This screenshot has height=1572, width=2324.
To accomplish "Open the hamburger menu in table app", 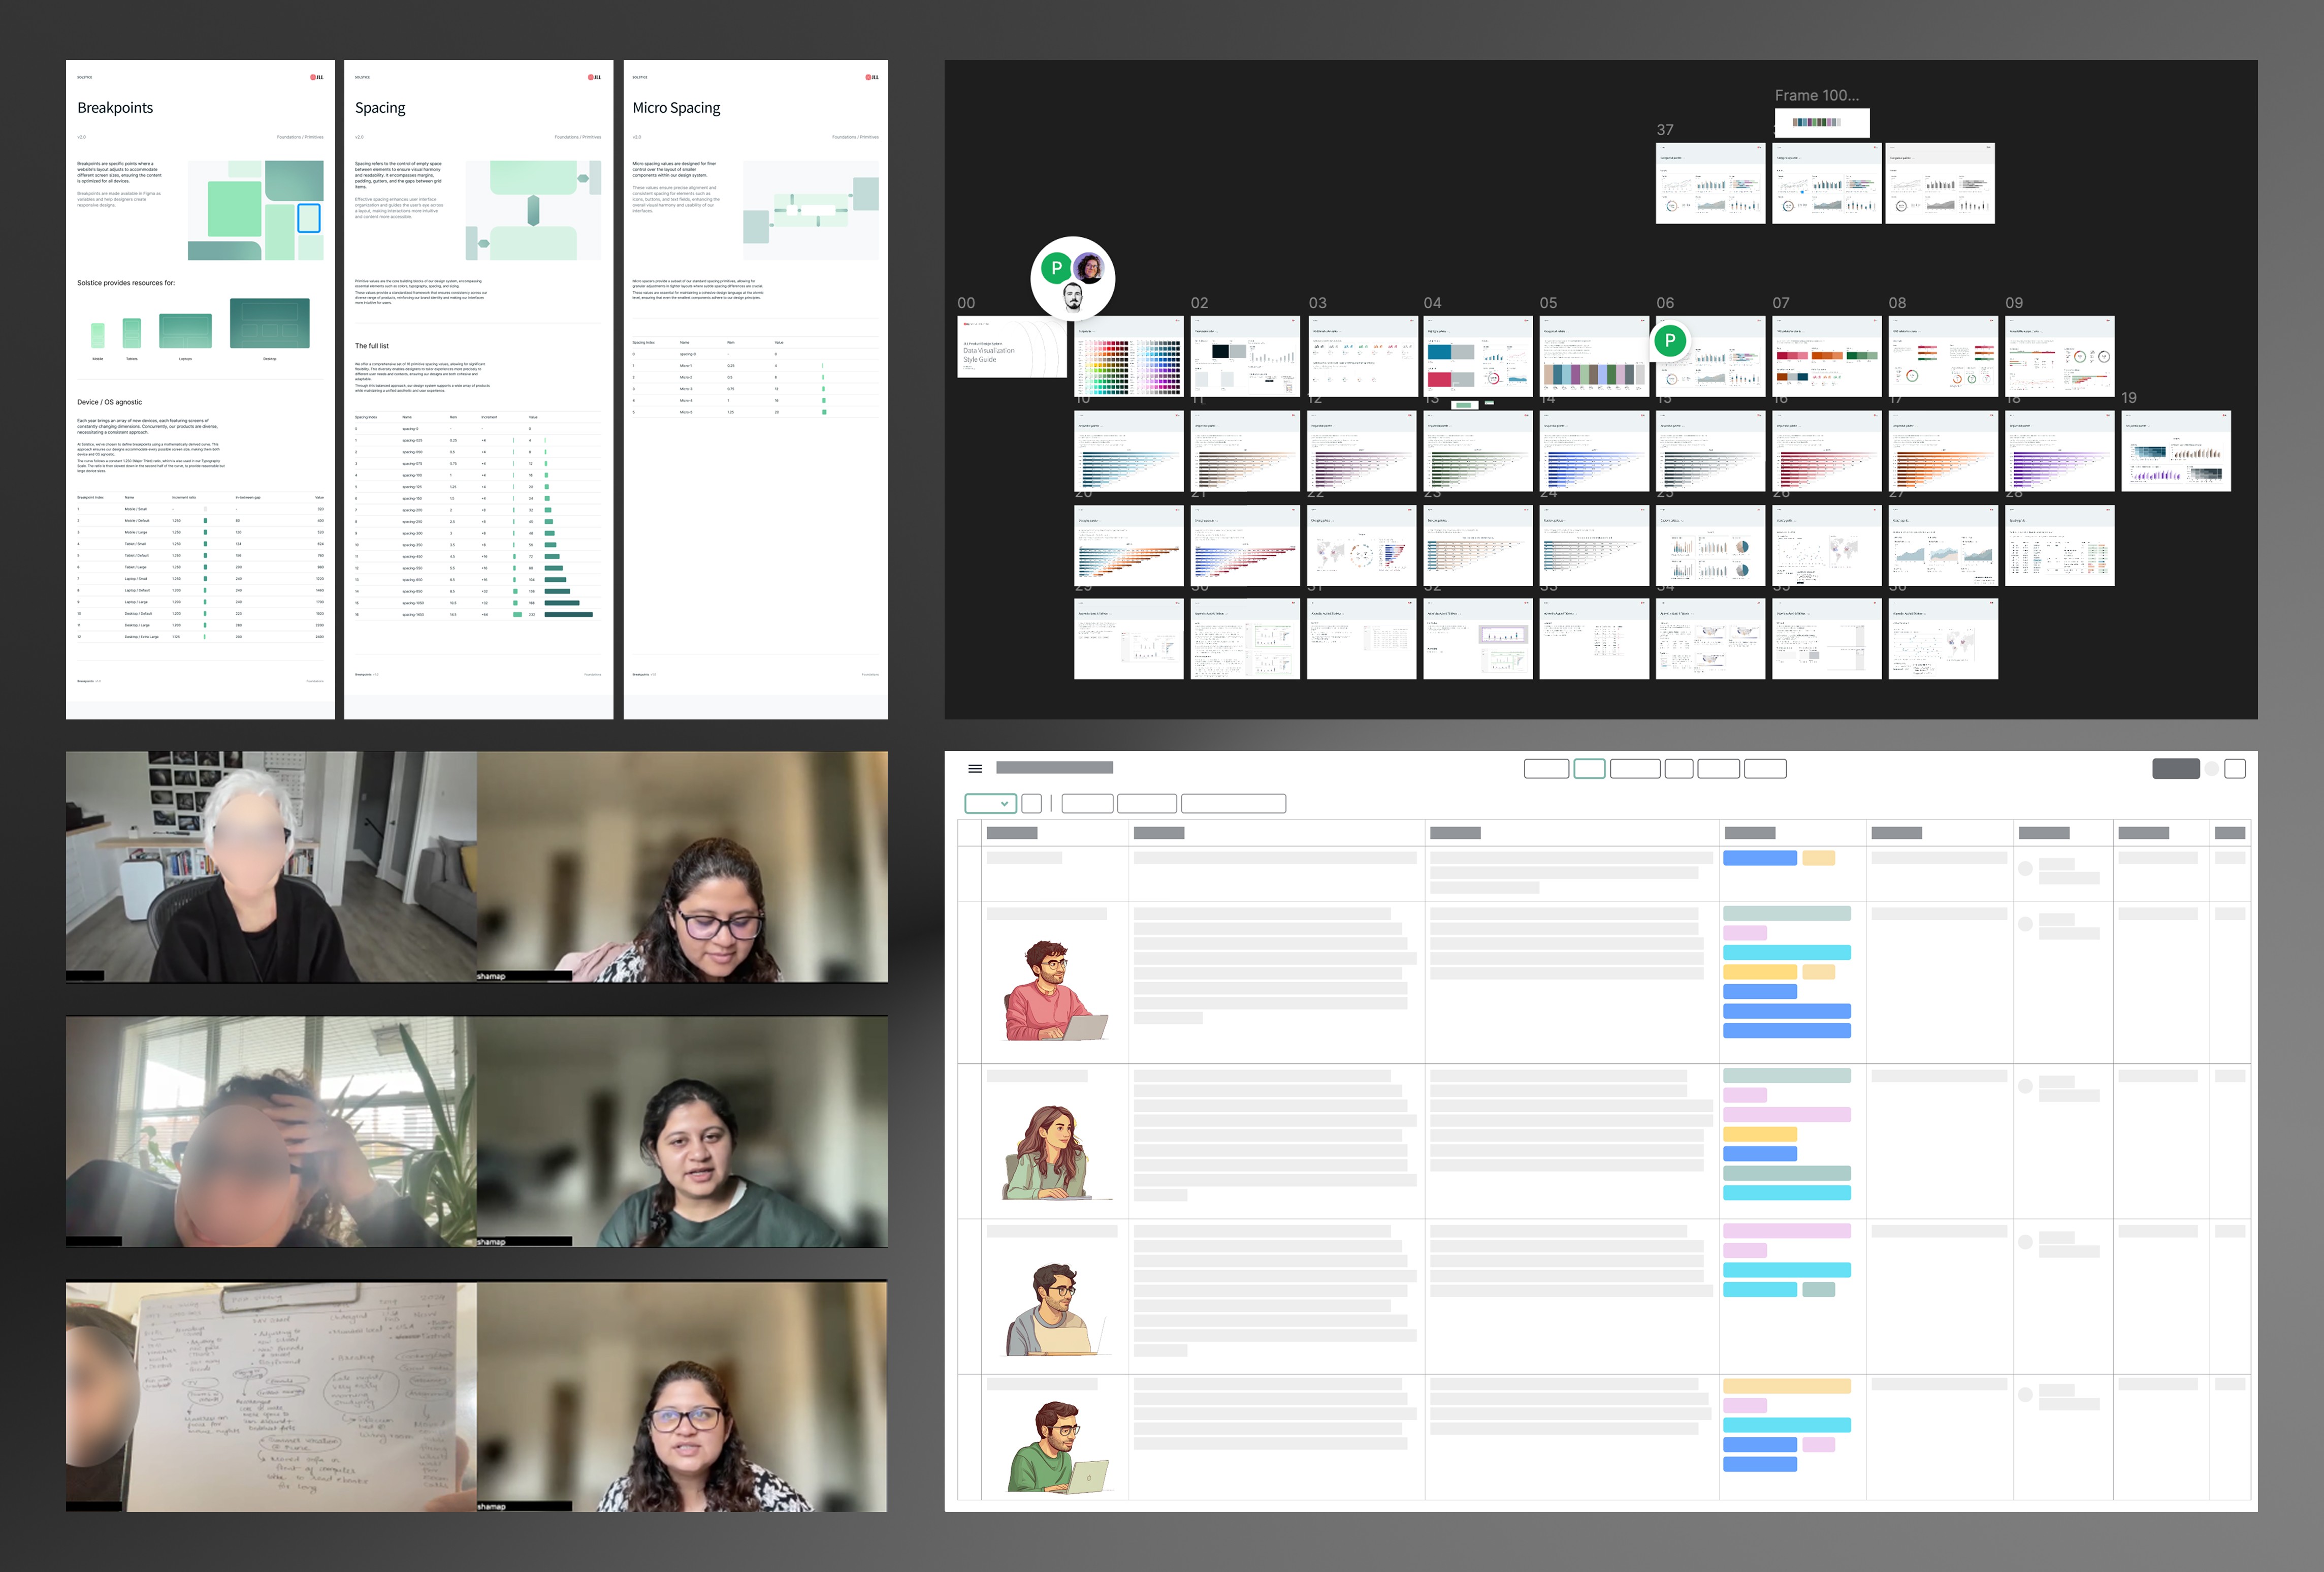I will (x=975, y=769).
